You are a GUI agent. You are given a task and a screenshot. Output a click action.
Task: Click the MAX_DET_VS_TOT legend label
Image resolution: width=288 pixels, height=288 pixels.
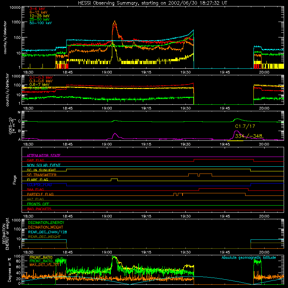tap(45, 265)
